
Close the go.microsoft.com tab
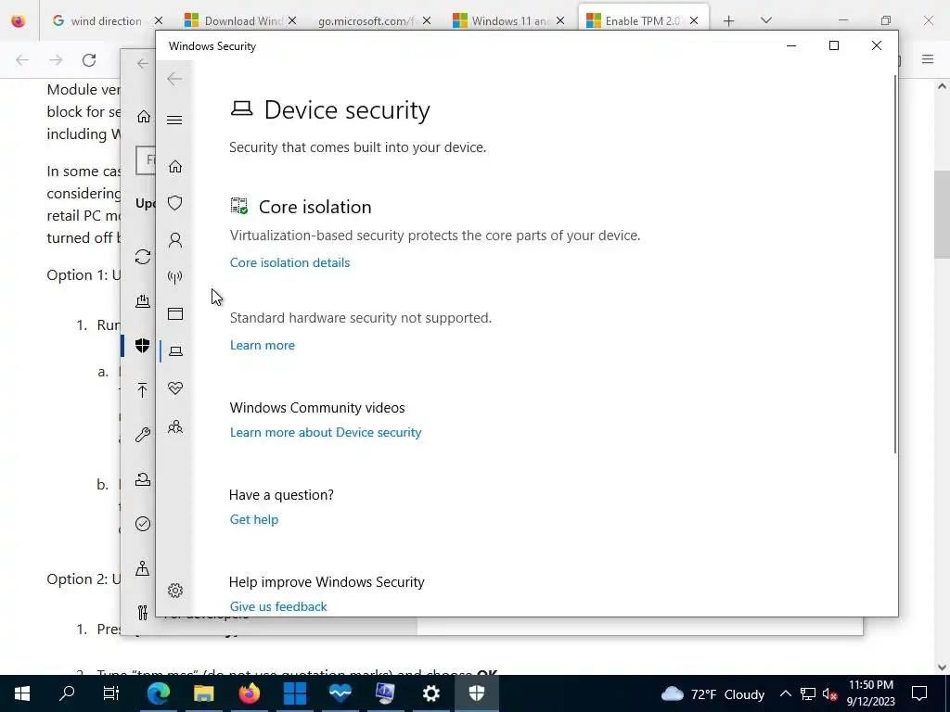pos(427,21)
